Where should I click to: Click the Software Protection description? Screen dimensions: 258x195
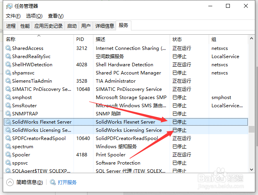point(118,163)
